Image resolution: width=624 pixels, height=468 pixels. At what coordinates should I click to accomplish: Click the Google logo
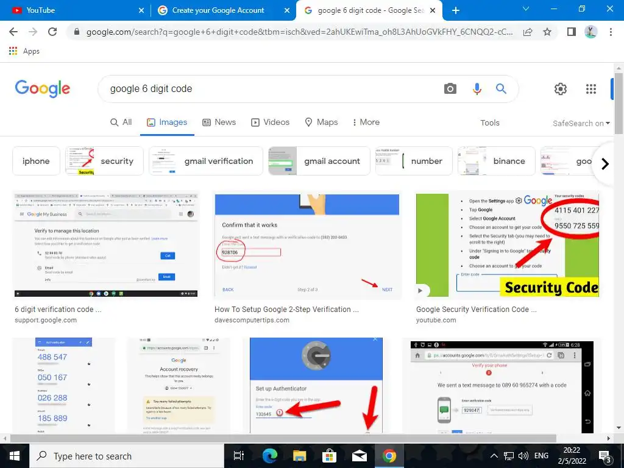43,88
